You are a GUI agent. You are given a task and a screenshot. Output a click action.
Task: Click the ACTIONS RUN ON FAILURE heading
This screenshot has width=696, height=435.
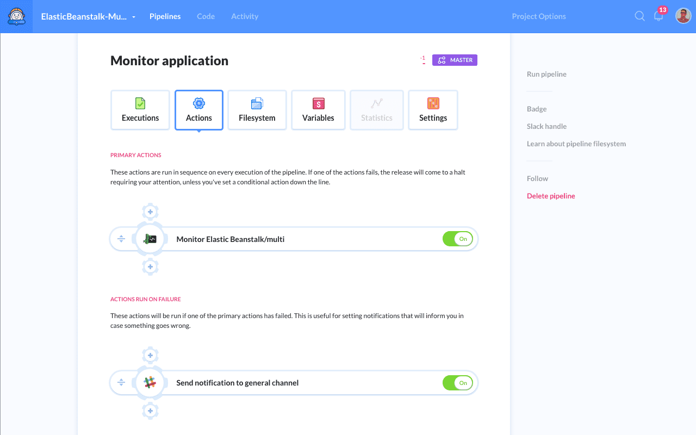point(146,299)
